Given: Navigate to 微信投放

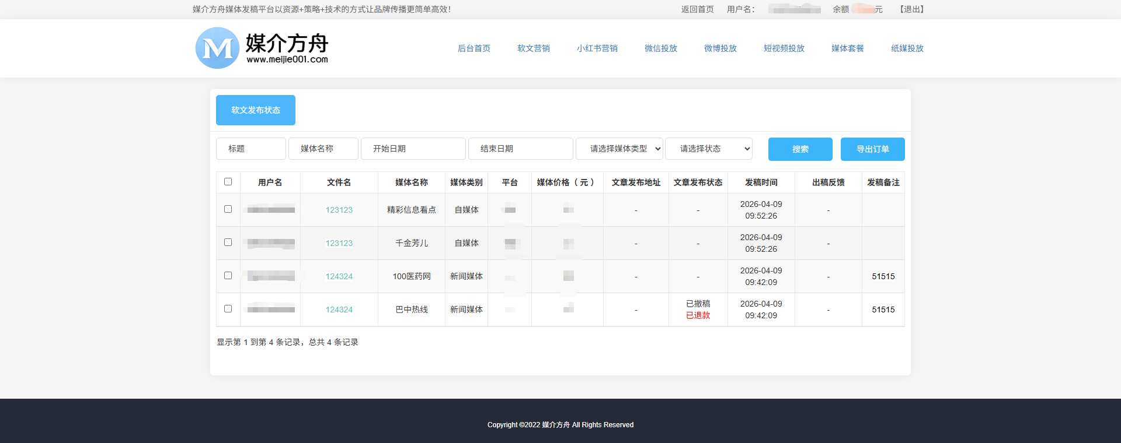Looking at the screenshot, I should point(660,48).
